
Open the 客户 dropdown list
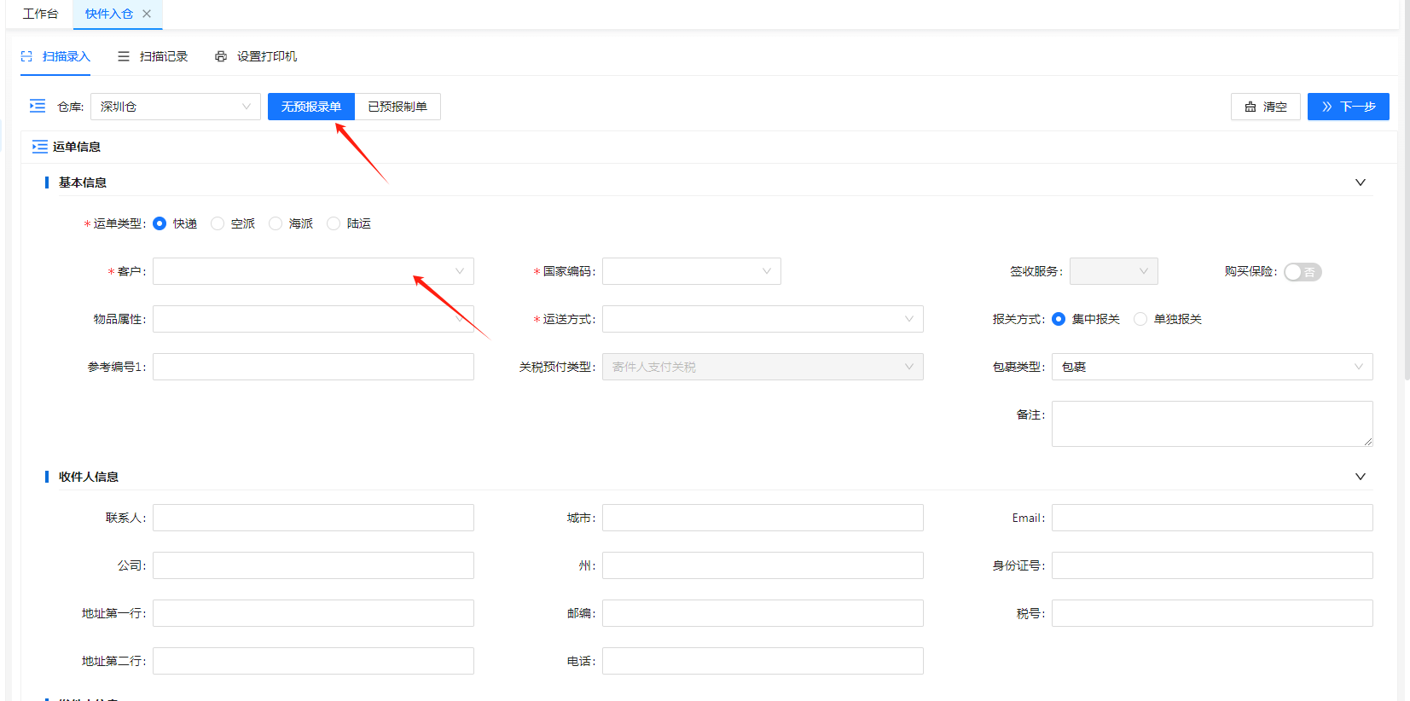click(x=312, y=271)
